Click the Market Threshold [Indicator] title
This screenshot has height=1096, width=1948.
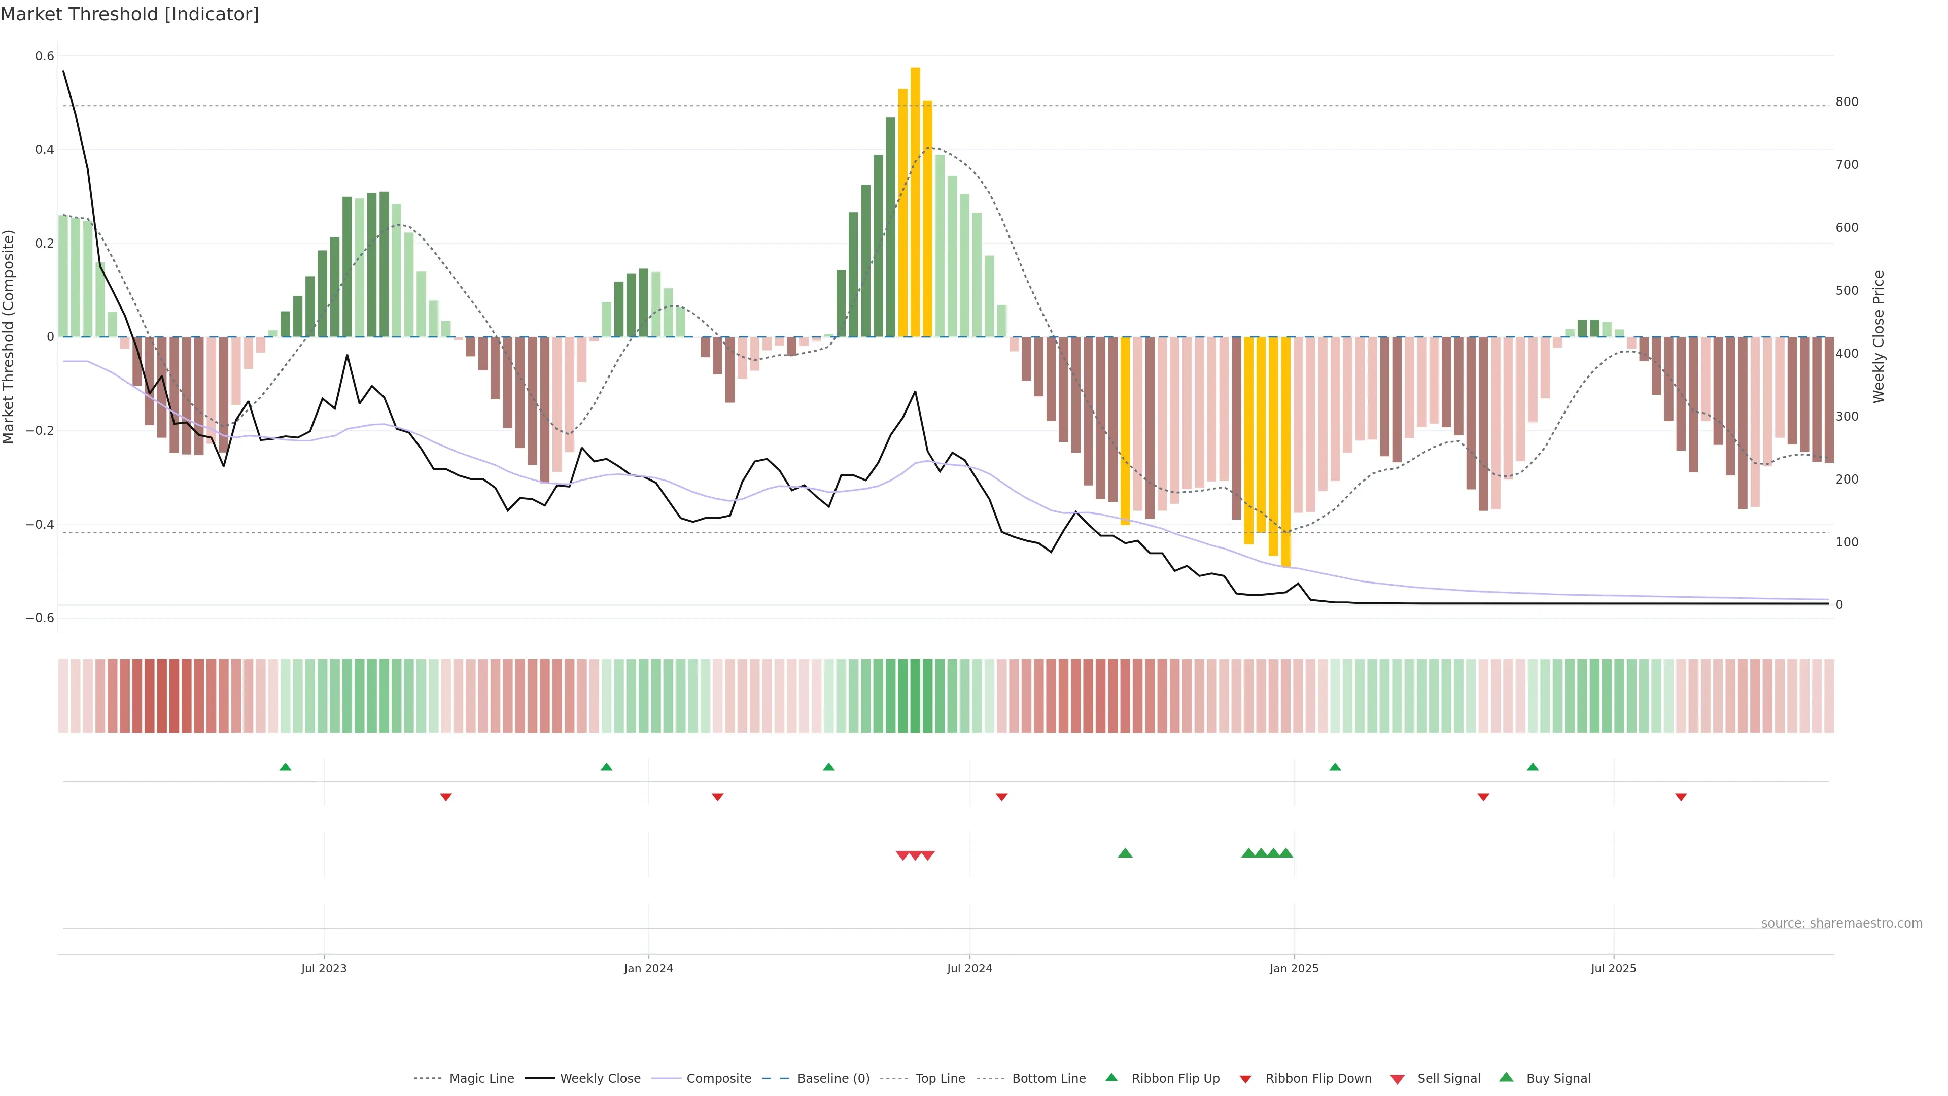click(x=129, y=14)
